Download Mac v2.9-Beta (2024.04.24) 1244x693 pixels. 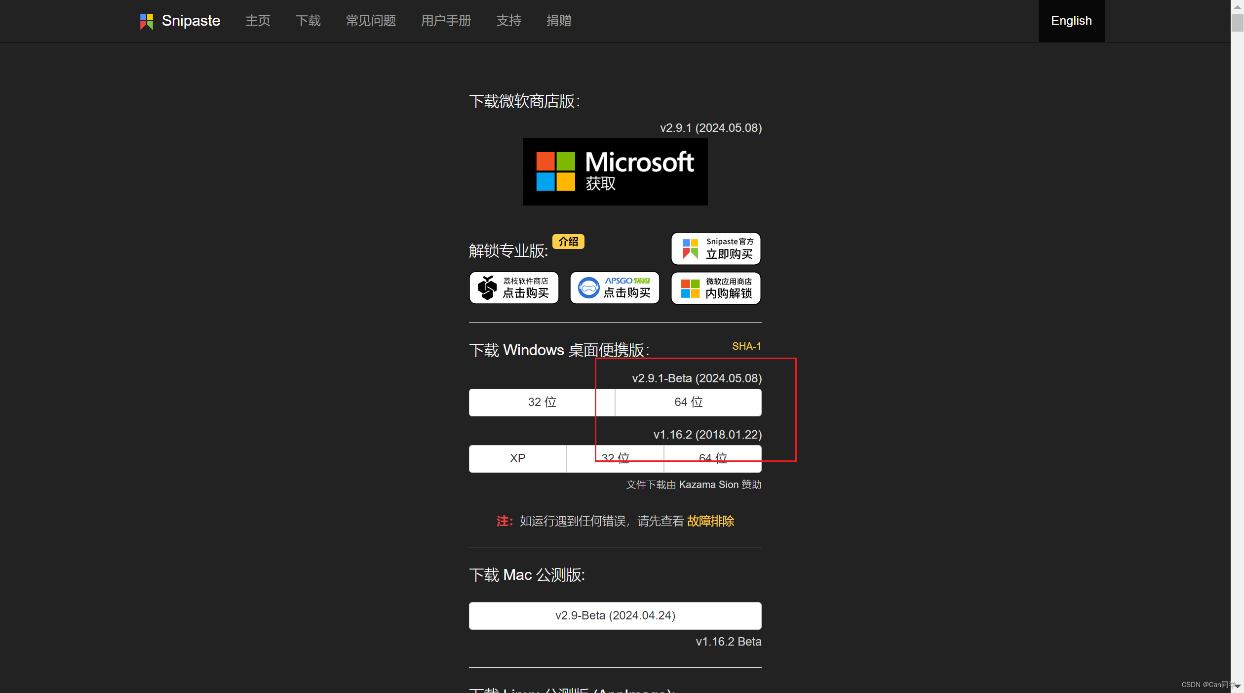point(615,615)
